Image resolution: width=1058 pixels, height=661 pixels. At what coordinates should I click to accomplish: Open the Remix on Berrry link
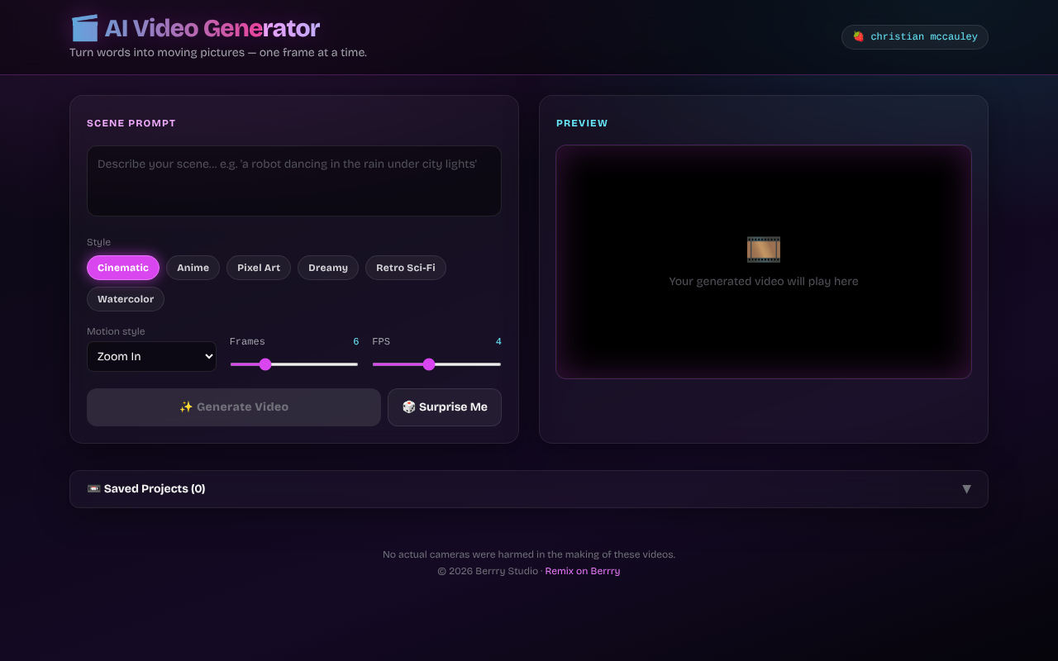coord(583,571)
